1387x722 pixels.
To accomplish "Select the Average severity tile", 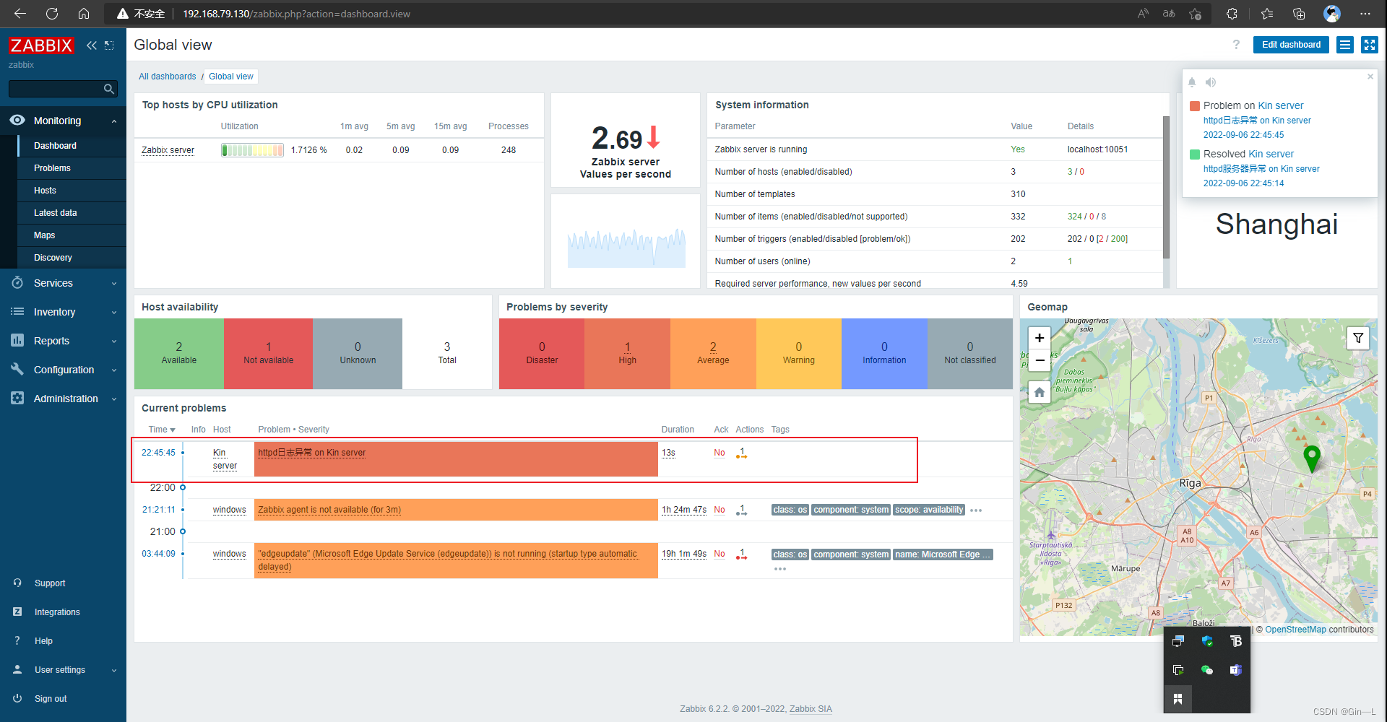I will tap(713, 354).
